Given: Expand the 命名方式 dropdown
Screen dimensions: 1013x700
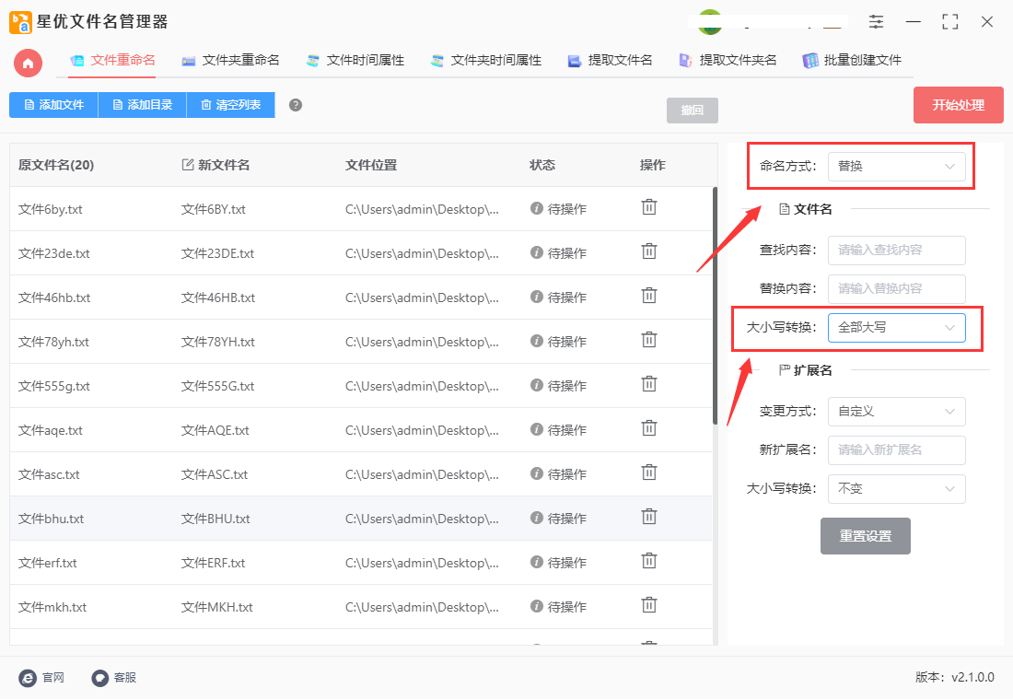Looking at the screenshot, I should (896, 167).
